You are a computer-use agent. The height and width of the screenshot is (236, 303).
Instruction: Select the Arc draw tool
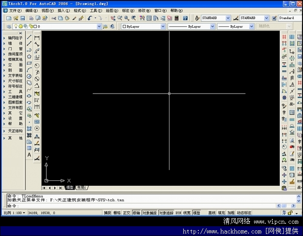tap(29, 70)
